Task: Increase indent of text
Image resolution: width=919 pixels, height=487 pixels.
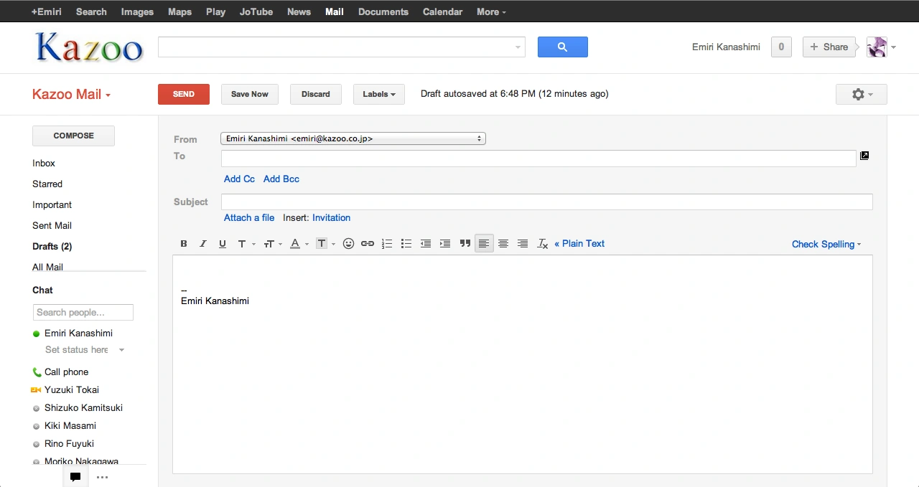Action: pyautogui.click(x=445, y=244)
